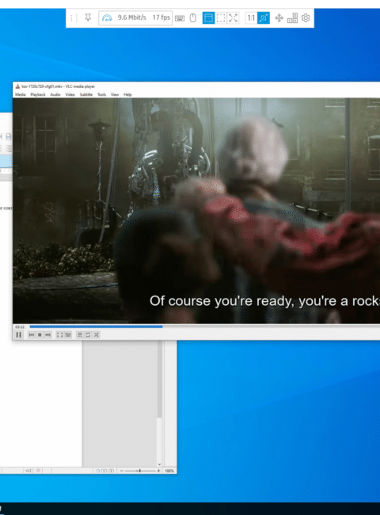The width and height of the screenshot is (380, 515).
Task: Open the VLC Video menu
Action: (70, 94)
